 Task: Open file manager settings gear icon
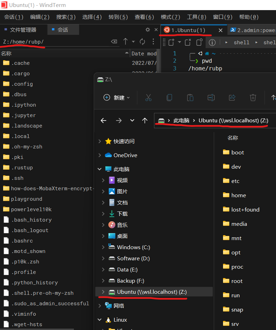(x=148, y=30)
